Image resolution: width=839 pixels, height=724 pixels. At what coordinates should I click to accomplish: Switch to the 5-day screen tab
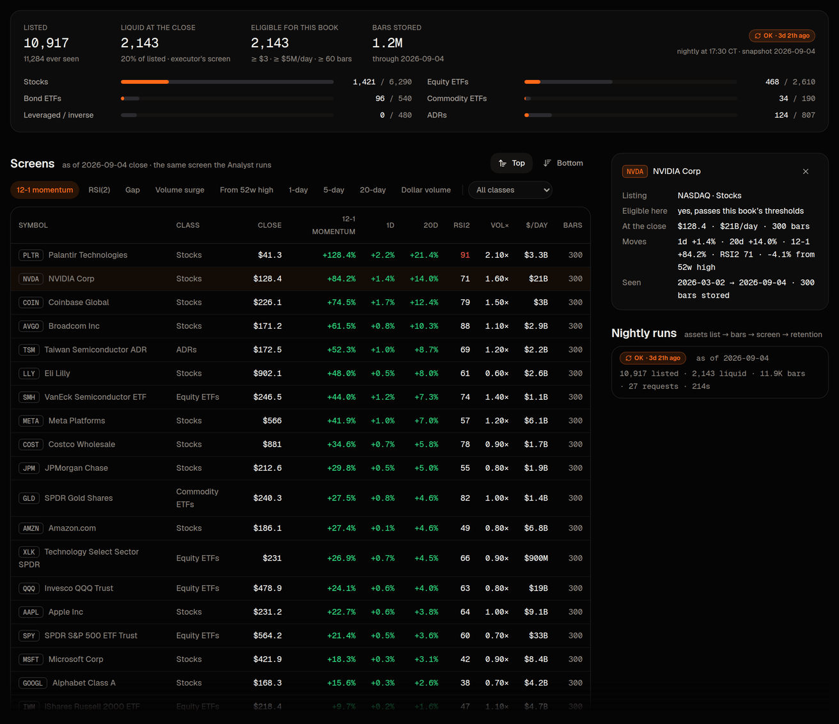pyautogui.click(x=334, y=190)
